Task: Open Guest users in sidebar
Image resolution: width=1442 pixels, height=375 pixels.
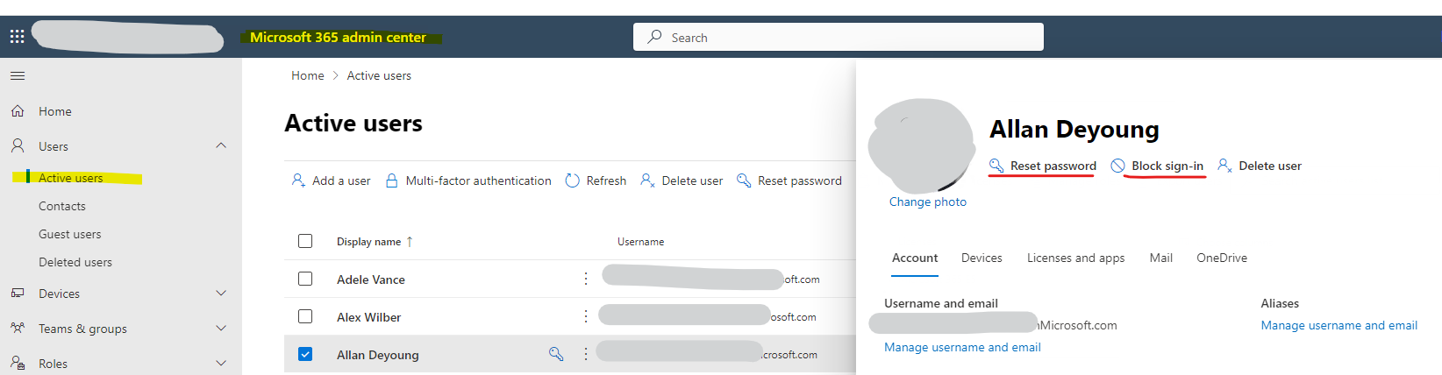Action: click(70, 234)
